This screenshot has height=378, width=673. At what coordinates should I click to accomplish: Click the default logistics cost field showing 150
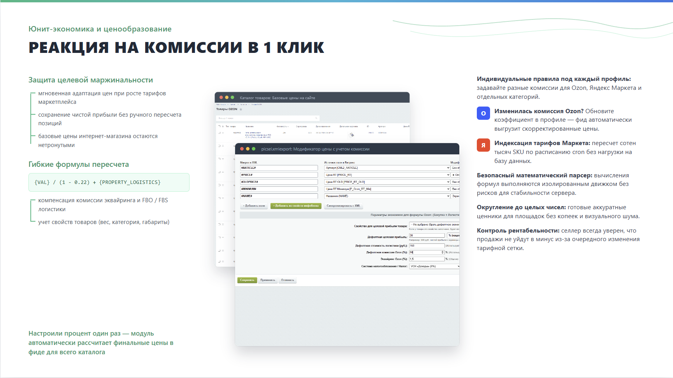tap(427, 246)
